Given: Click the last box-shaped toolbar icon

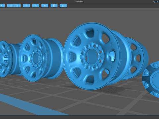Looking at the screenshot, I should (63, 6).
